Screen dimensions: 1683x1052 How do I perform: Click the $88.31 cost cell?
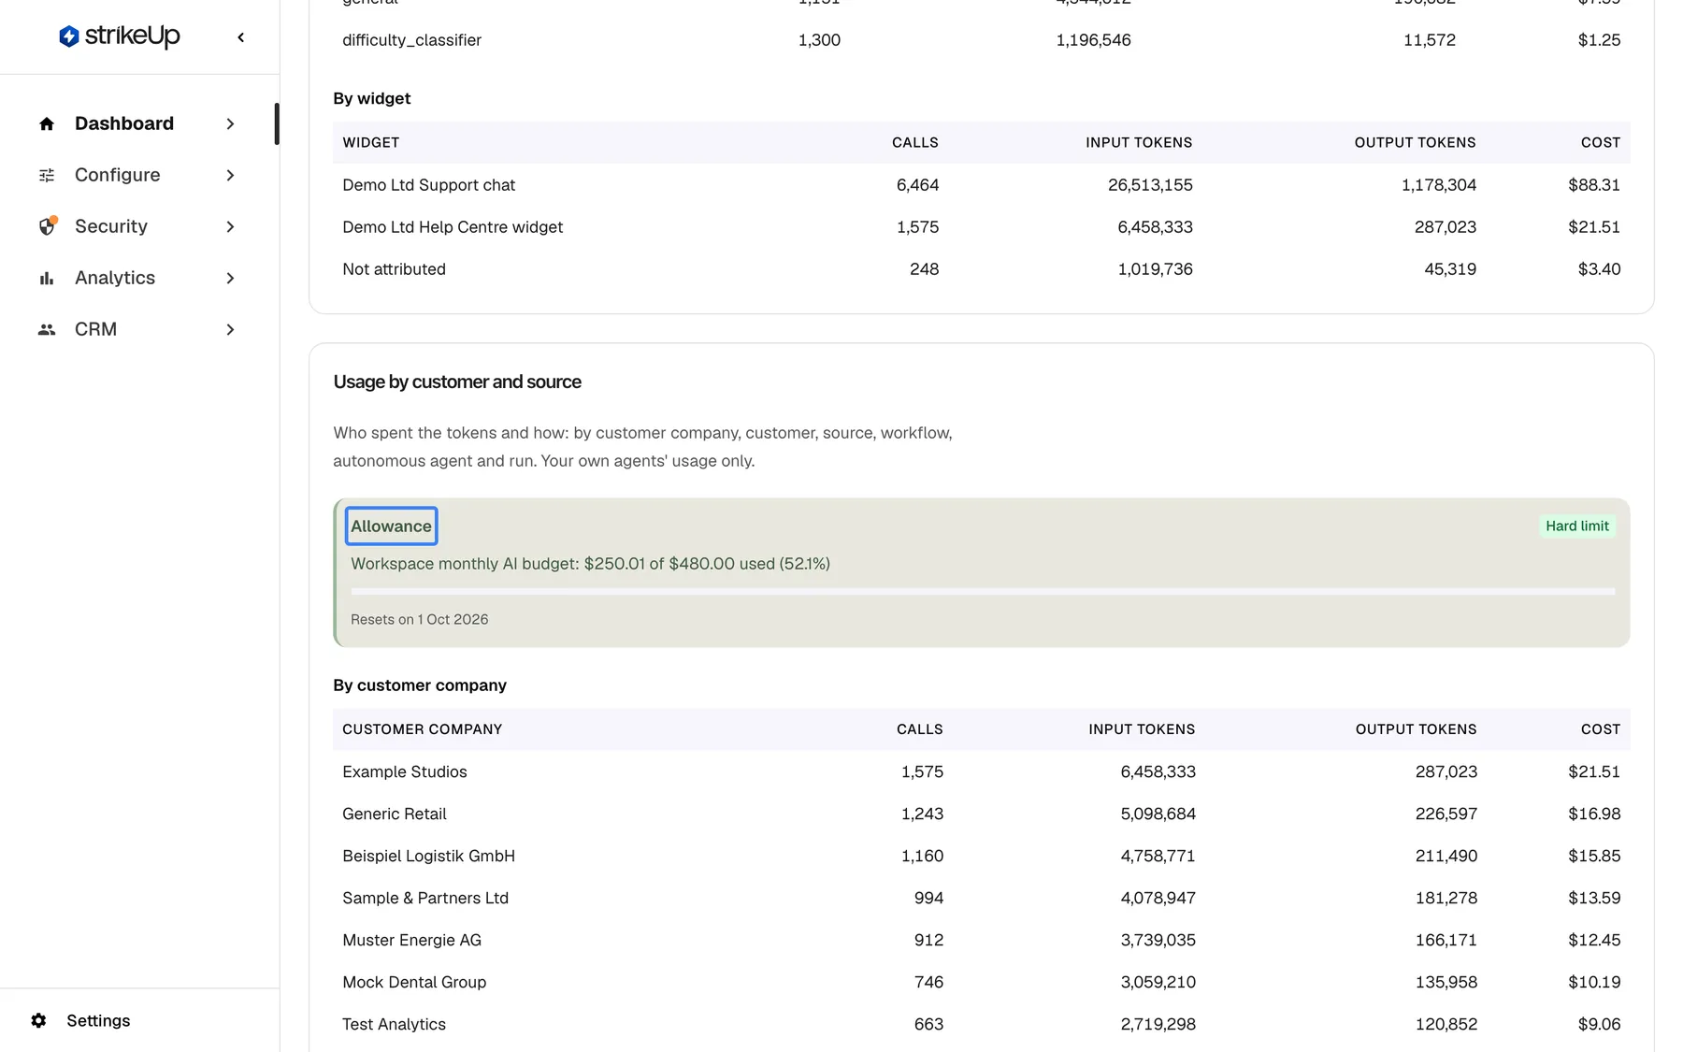pos(1594,184)
